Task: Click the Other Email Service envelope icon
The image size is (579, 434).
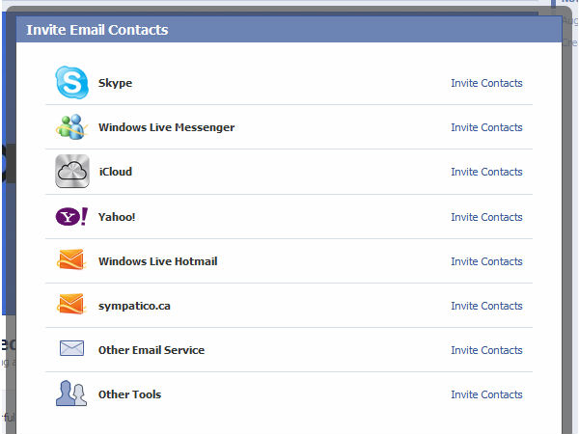Action: [71, 350]
